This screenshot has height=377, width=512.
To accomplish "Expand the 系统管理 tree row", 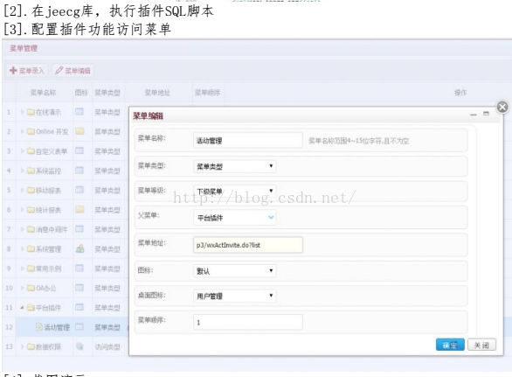I will point(22,249).
